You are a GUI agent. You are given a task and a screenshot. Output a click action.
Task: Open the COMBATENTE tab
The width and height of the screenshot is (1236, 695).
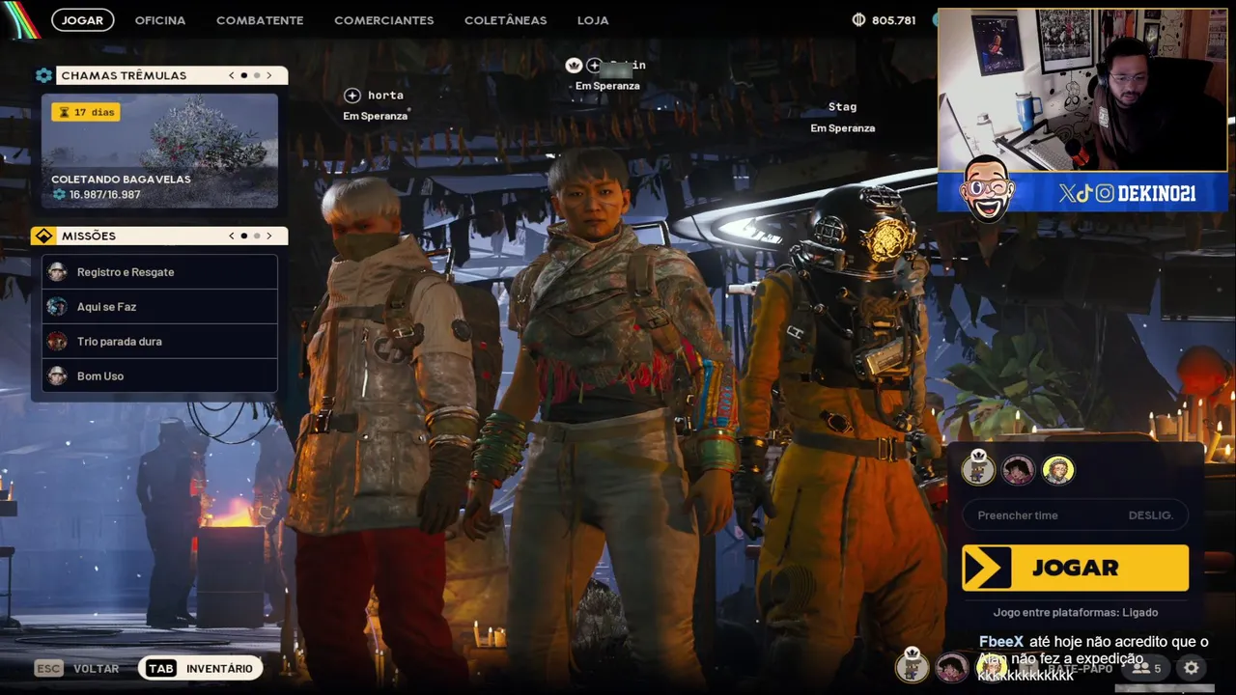260,20
